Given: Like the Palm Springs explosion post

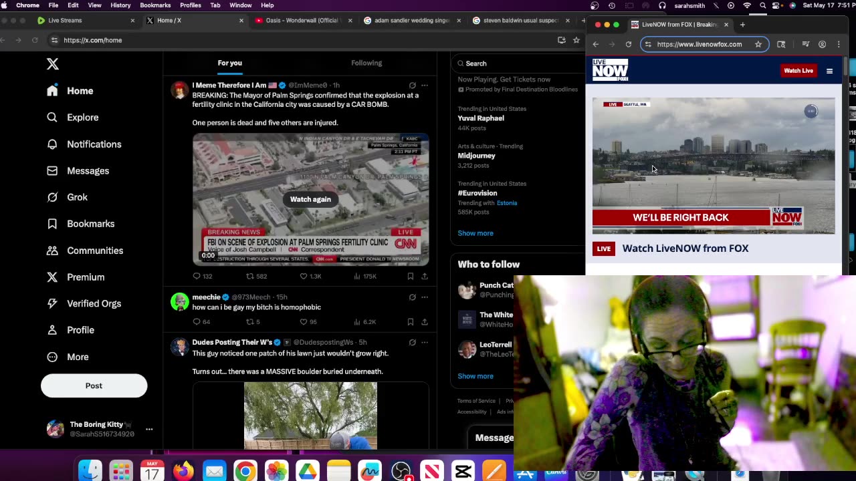Looking at the screenshot, I should coord(310,276).
